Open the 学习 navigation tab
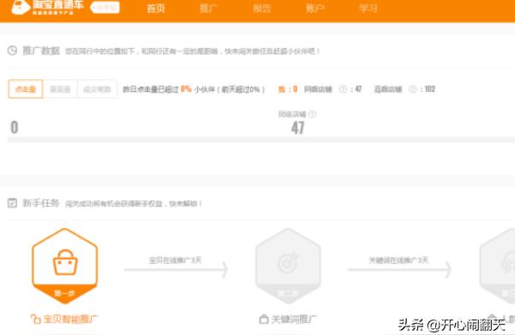The height and width of the screenshot is (335, 515). [367, 9]
